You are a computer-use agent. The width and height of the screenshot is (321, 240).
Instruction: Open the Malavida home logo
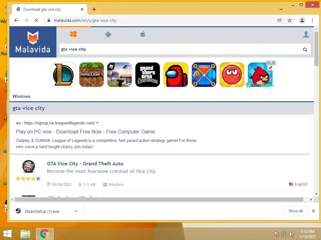point(33,42)
